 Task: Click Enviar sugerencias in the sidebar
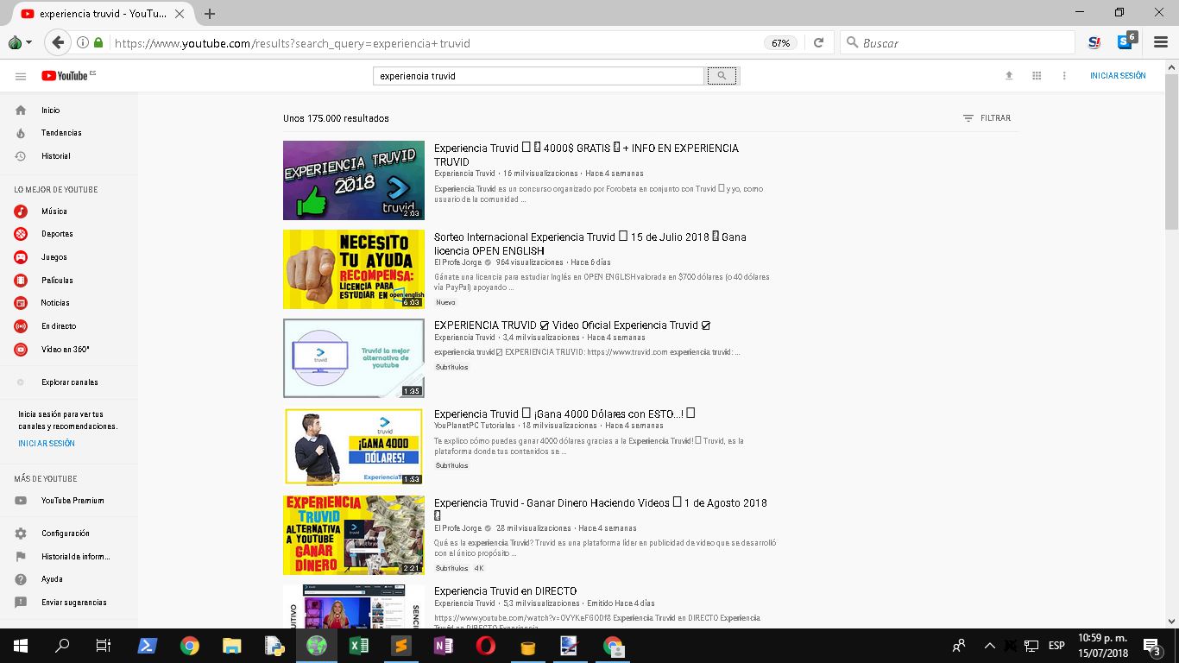click(x=73, y=603)
